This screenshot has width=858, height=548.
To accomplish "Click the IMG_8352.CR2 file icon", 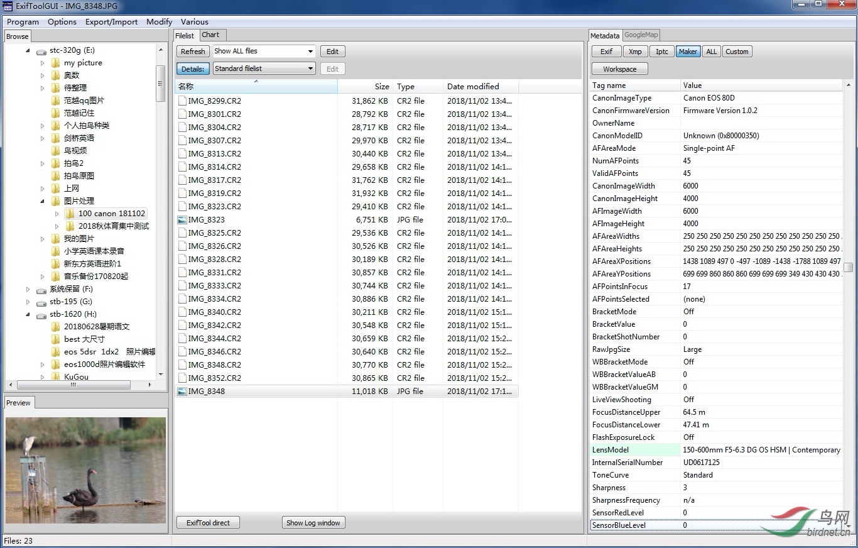I will point(182,378).
